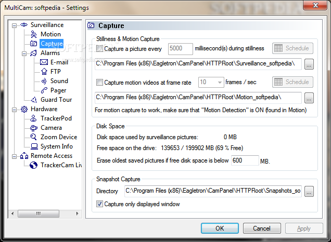Click the Sound speaker icon
Screen dimensions: 331x242
click(44, 81)
